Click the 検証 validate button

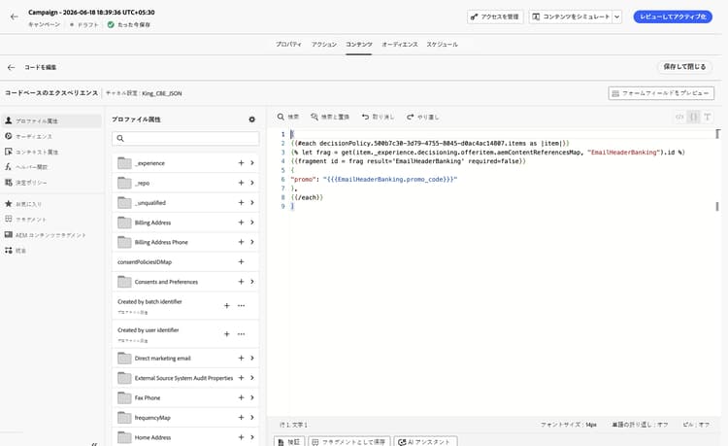tap(289, 442)
